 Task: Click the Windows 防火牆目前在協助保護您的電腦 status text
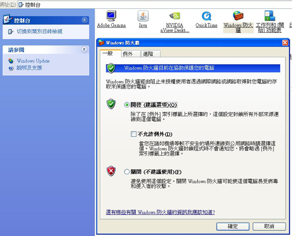(x=169, y=68)
